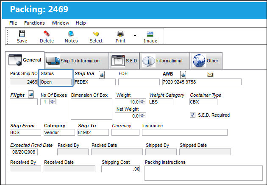267x185 pixels.
Task: Decrease the No Of Boxes value
Action: point(52,103)
